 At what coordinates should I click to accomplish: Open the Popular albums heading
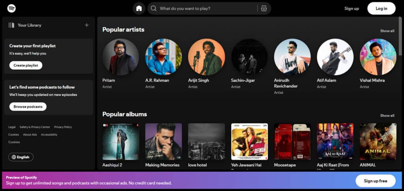[x=124, y=114]
